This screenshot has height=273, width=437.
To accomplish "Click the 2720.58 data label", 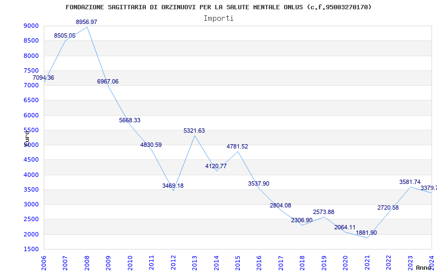I will click(x=388, y=207).
